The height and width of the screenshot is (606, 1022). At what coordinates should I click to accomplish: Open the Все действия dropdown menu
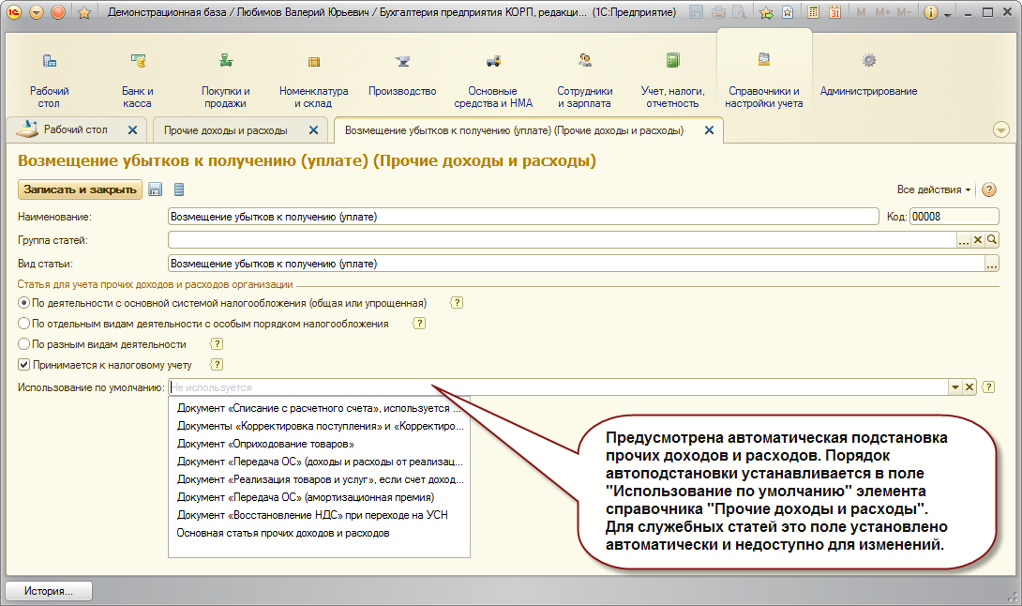pyautogui.click(x=933, y=189)
